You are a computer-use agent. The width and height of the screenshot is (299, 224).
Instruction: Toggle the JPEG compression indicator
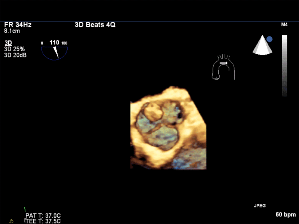[x=260, y=205]
